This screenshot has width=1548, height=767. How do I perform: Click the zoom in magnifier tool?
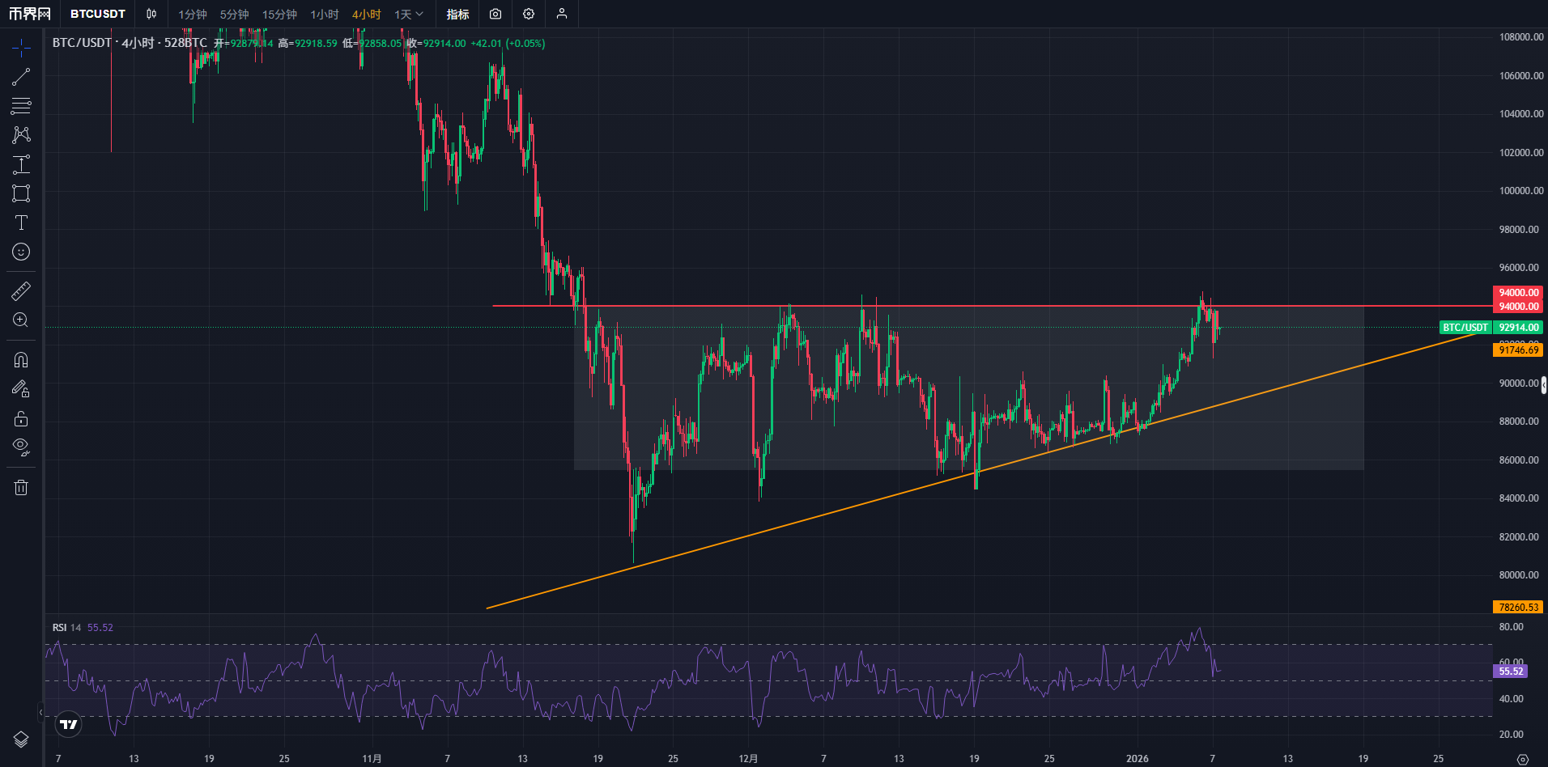click(x=21, y=320)
